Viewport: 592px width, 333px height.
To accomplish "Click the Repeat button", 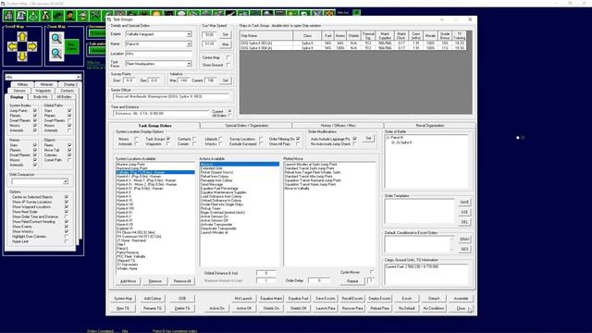I will tap(352, 281).
